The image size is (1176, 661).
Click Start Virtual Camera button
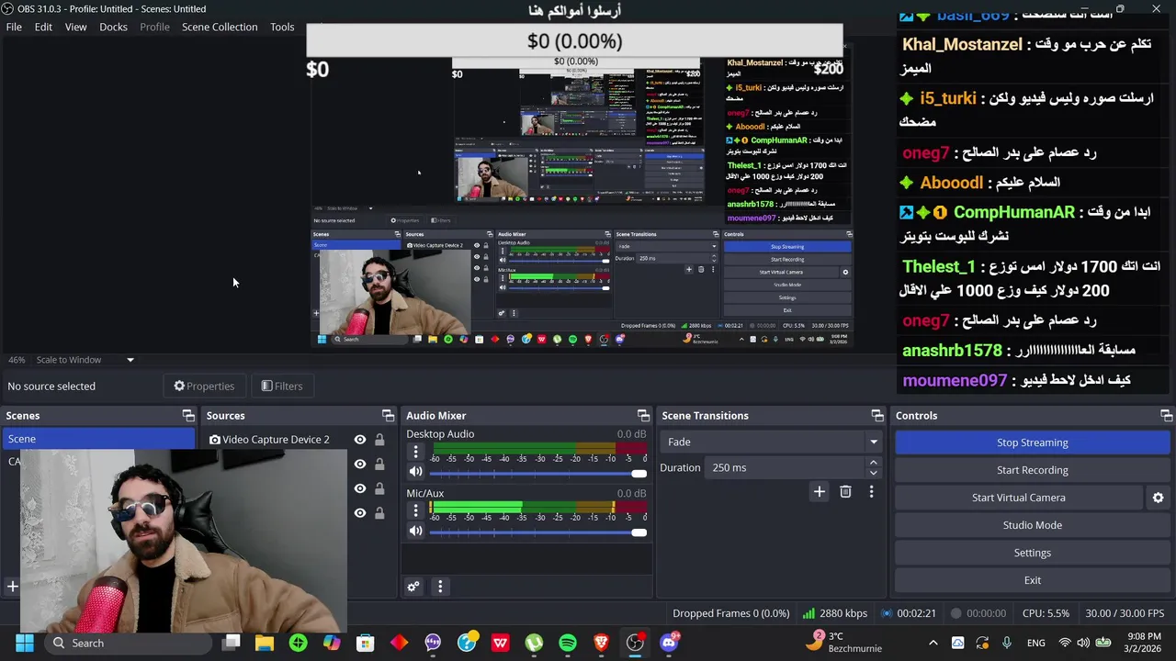[1018, 498]
